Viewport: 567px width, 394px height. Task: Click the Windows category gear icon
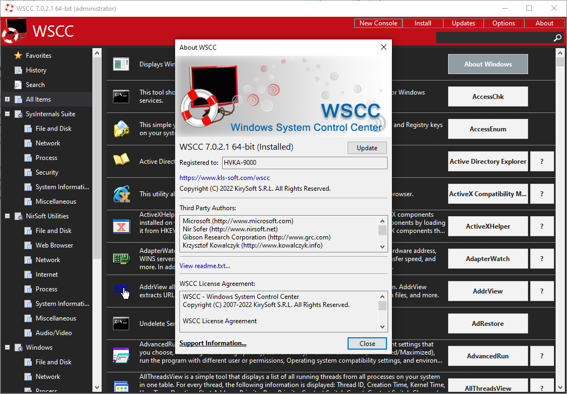tap(18, 348)
